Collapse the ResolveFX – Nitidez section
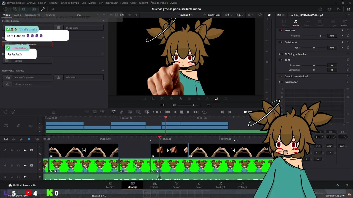The width and height of the screenshot is (353, 198). (103, 71)
